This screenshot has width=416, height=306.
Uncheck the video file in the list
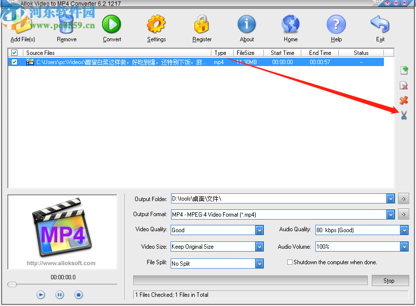14,62
